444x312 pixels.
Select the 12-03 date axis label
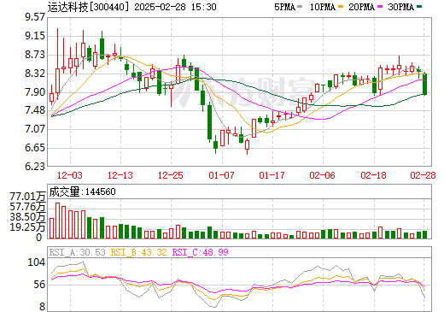pos(70,175)
